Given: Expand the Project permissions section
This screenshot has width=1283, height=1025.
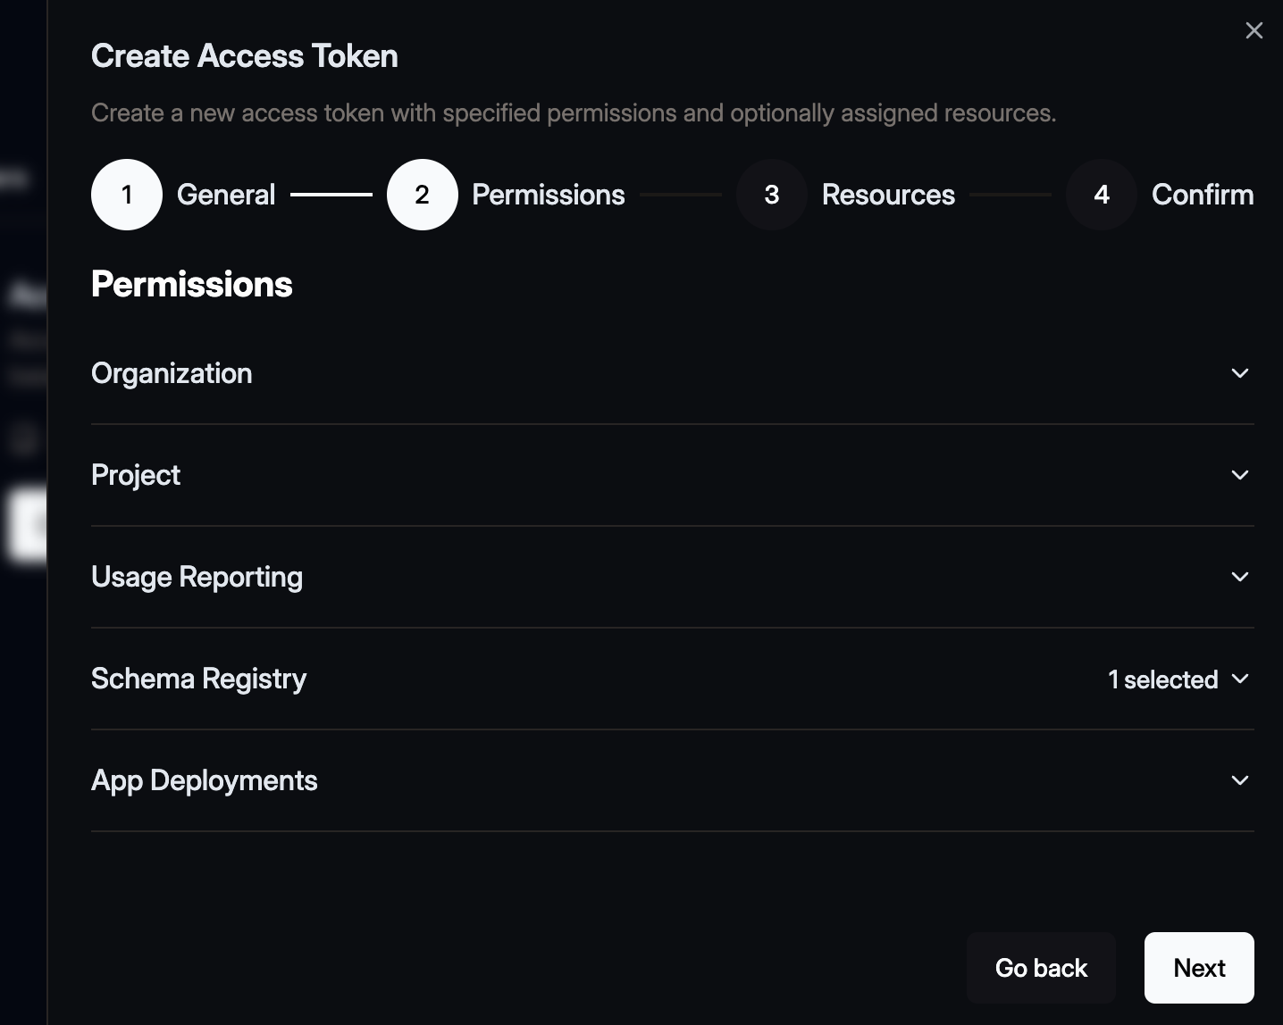Looking at the screenshot, I should click(x=1239, y=475).
